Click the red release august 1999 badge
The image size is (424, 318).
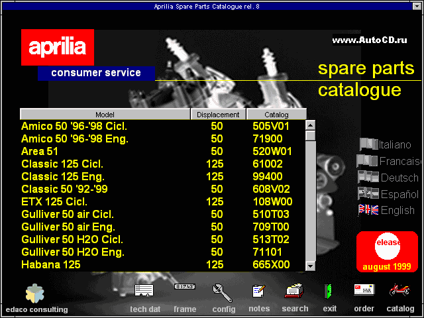(387, 252)
